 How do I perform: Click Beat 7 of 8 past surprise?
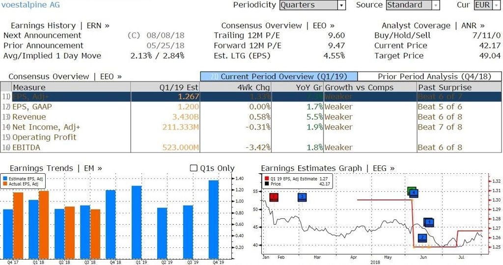tap(440, 127)
